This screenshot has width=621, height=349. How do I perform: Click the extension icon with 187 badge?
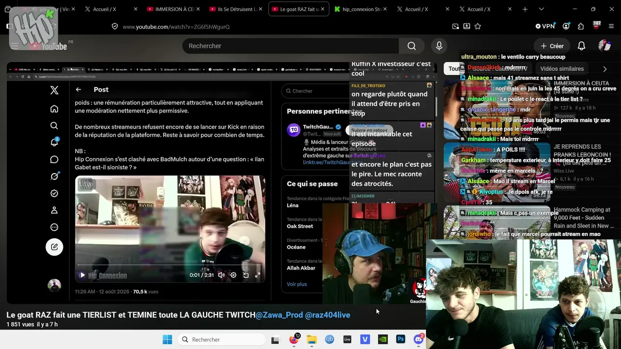point(596,25)
